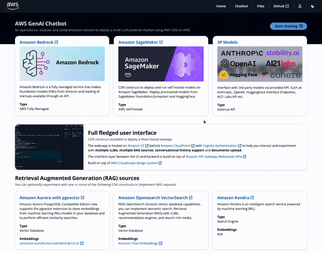Screen dimensions: 322x254
Task: Open sentence-transformers/all-MiniLM-L6-v2 link
Action: click(x=49, y=243)
